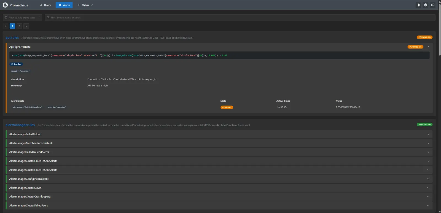Viewport: 441px width, 213px height.
Task: Click the alert value 0.33057851239669417
Action: [348, 107]
